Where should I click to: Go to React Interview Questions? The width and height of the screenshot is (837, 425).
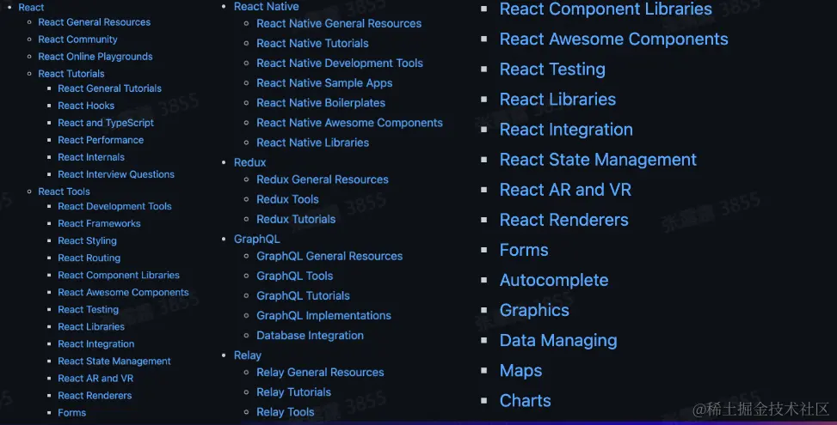(x=116, y=174)
